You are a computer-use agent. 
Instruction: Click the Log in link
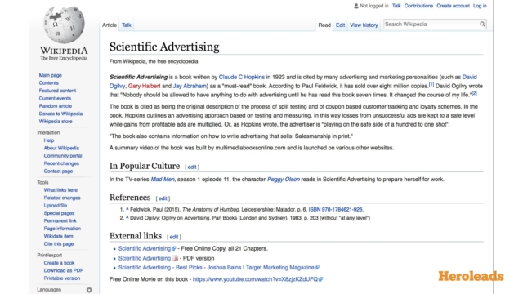tap(480, 6)
